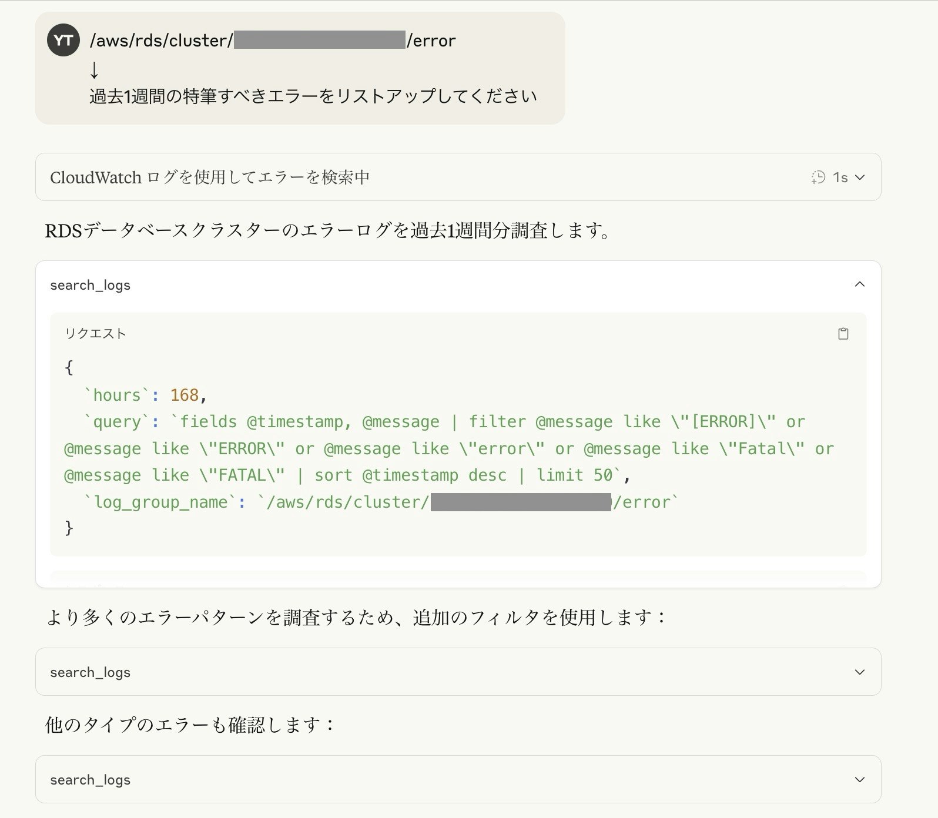
Task: Click the YT user avatar
Action: coord(63,40)
